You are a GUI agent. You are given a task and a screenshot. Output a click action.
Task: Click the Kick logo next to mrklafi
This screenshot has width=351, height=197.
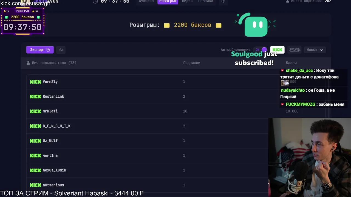[35, 111]
